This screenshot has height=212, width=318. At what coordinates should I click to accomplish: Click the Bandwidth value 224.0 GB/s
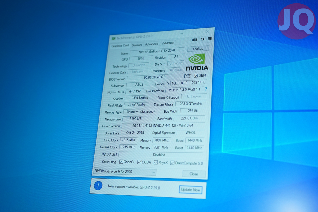[189, 118]
